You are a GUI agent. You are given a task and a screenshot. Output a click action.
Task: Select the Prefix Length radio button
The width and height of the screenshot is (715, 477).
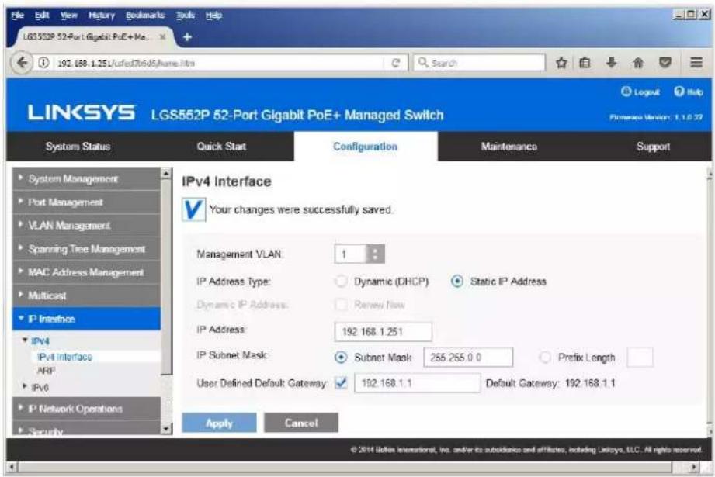click(x=544, y=358)
